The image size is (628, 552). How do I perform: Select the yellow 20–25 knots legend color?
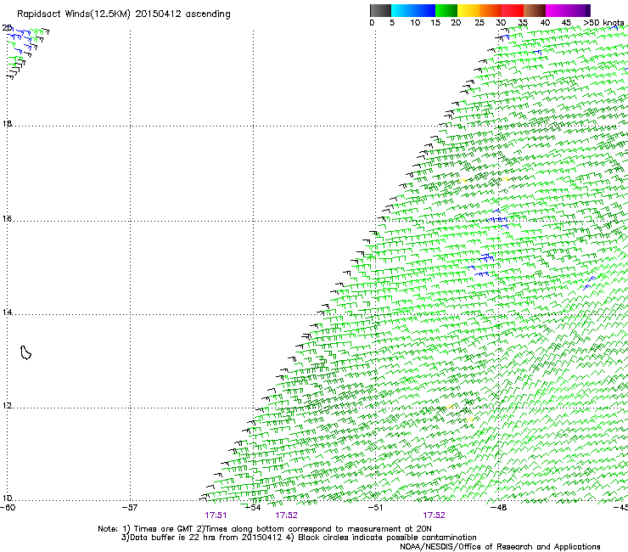pos(468,10)
